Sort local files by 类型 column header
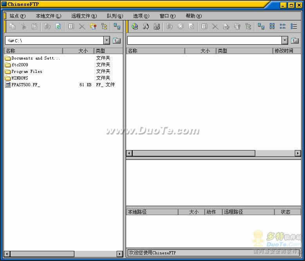The image size is (305, 261). point(108,51)
